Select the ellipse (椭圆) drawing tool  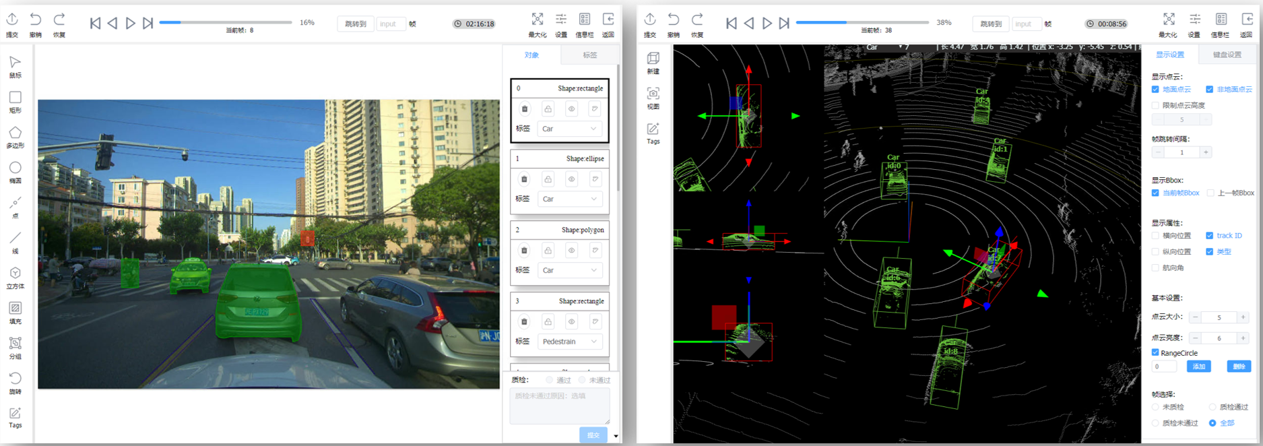coord(15,168)
